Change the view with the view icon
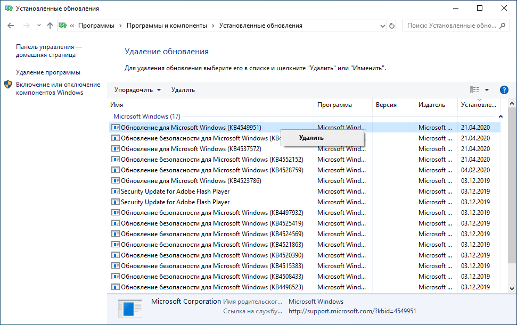This screenshot has width=517, height=325. tap(474, 89)
